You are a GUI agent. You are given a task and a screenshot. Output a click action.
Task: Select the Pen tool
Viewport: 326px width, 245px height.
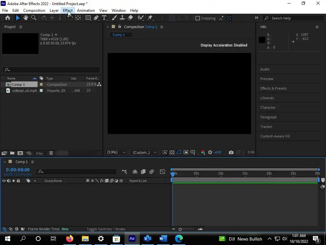96,18
